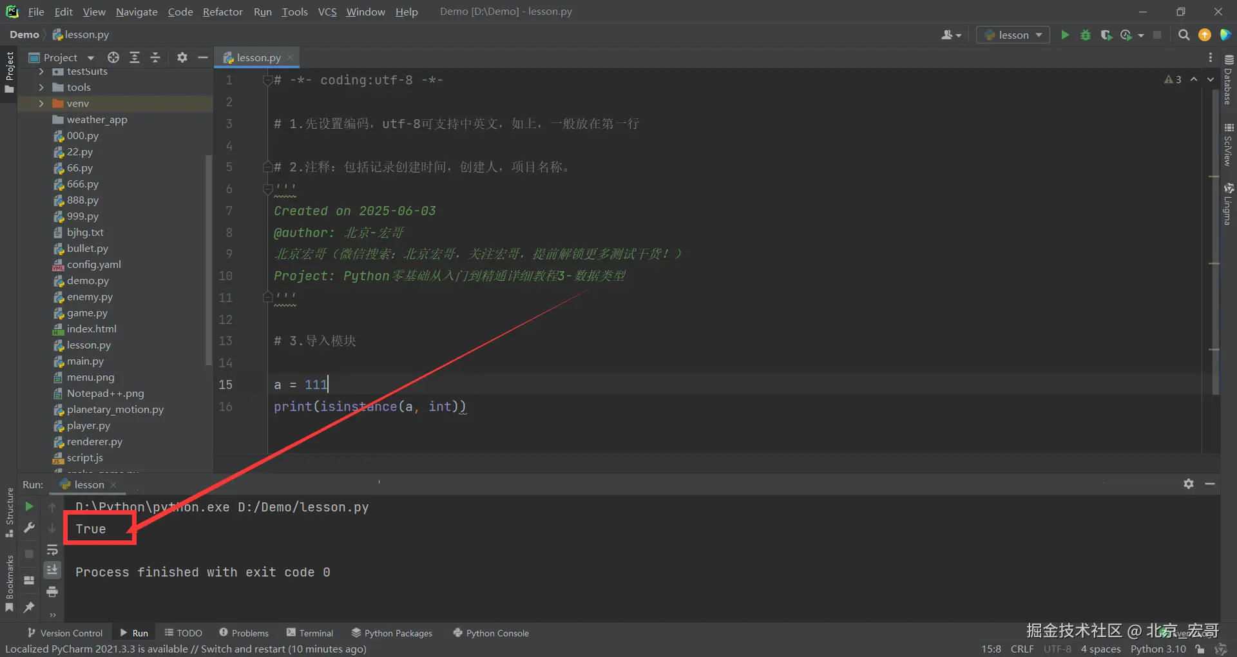
Task: Click the profiler run icon in top toolbar
Action: pyautogui.click(x=1126, y=35)
